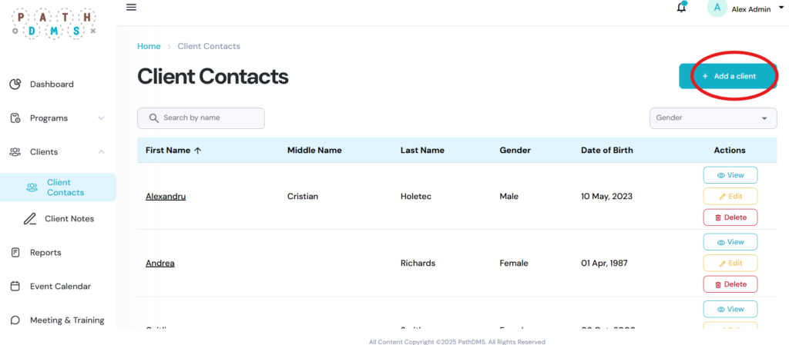Screen dimensions: 789x345
Task: Click the Home breadcrumb link
Action: (149, 46)
